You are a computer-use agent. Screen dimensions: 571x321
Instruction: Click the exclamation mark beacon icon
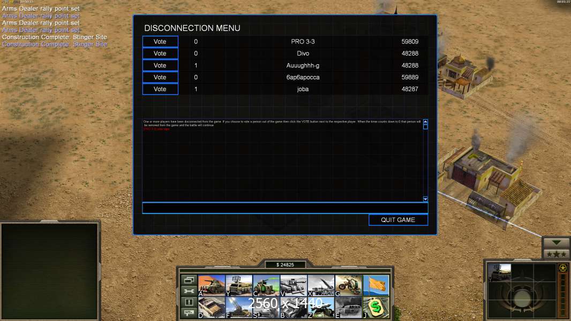tap(189, 302)
